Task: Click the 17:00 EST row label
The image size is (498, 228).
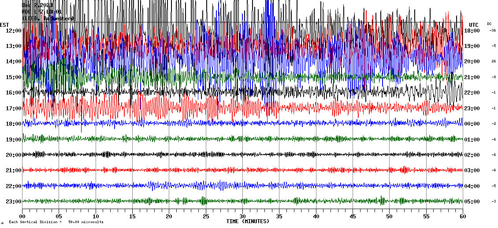Action: coord(14,109)
